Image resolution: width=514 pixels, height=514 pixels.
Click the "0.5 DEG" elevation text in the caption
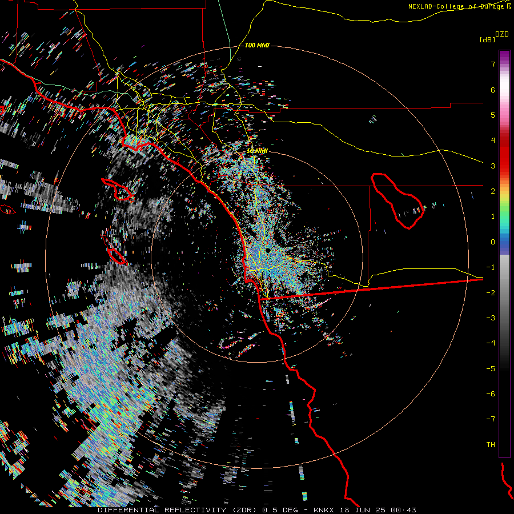tap(280, 510)
